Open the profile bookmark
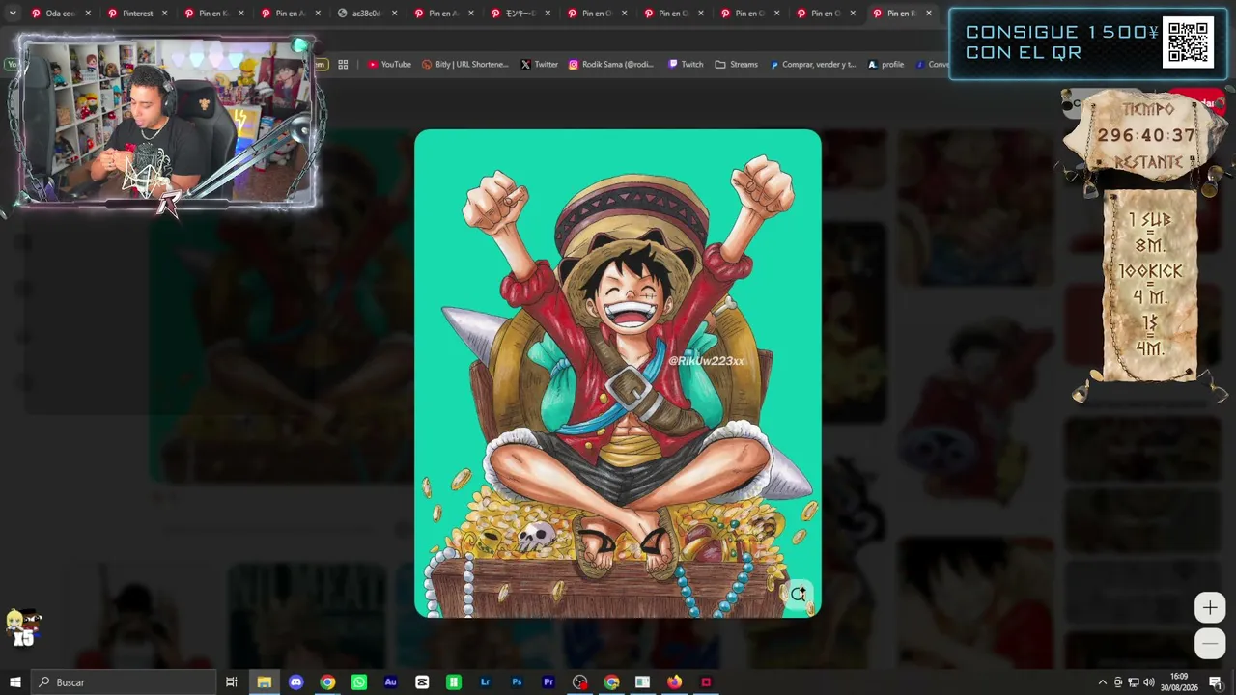Viewport: 1236px width, 695px height. point(885,65)
